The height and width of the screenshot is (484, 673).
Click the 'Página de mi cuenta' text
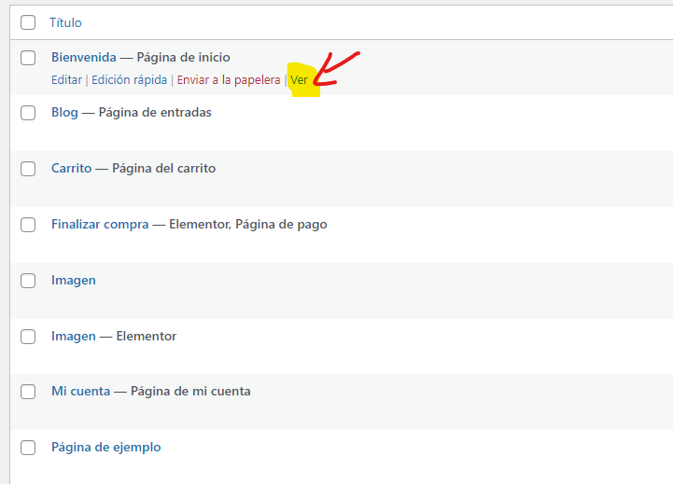190,392
